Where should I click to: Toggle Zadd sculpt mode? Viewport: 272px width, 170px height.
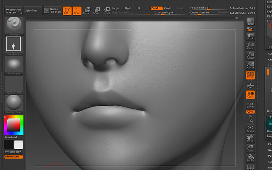point(156,8)
